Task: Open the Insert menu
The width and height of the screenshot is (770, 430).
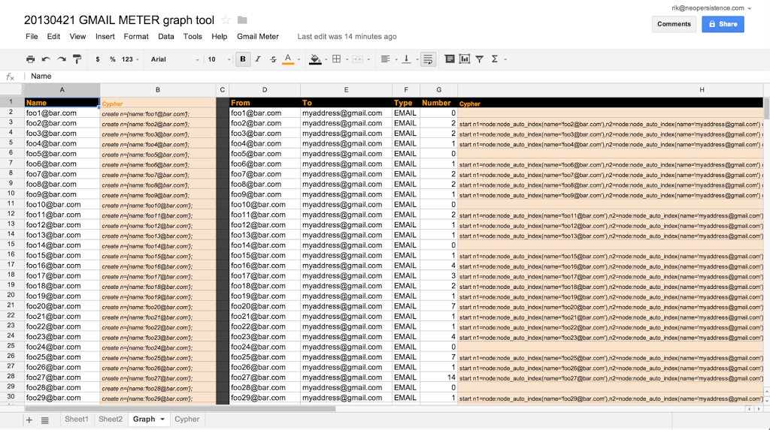Action: (105, 37)
